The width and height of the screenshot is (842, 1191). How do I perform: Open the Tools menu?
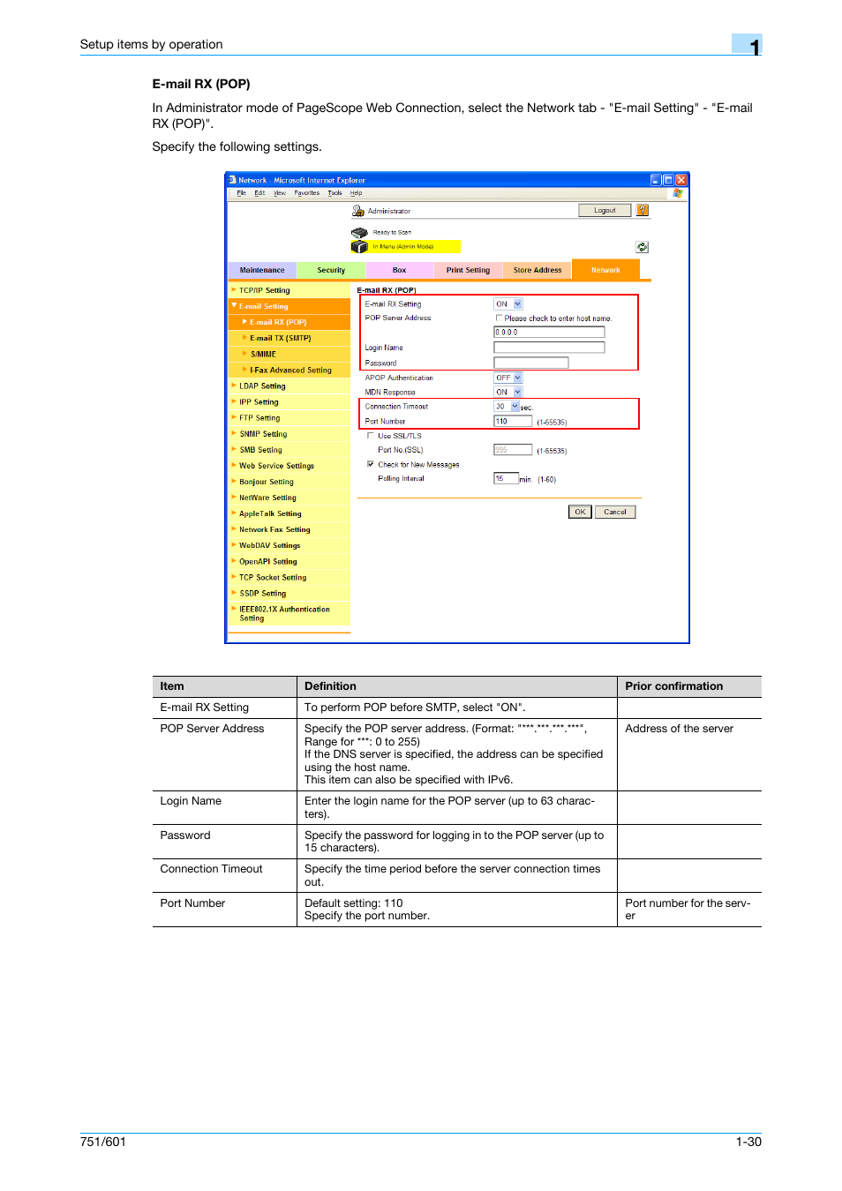tap(335, 192)
